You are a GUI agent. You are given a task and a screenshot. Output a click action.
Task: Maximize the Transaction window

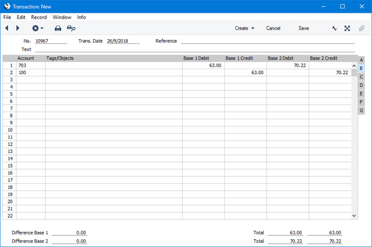coord(342,7)
